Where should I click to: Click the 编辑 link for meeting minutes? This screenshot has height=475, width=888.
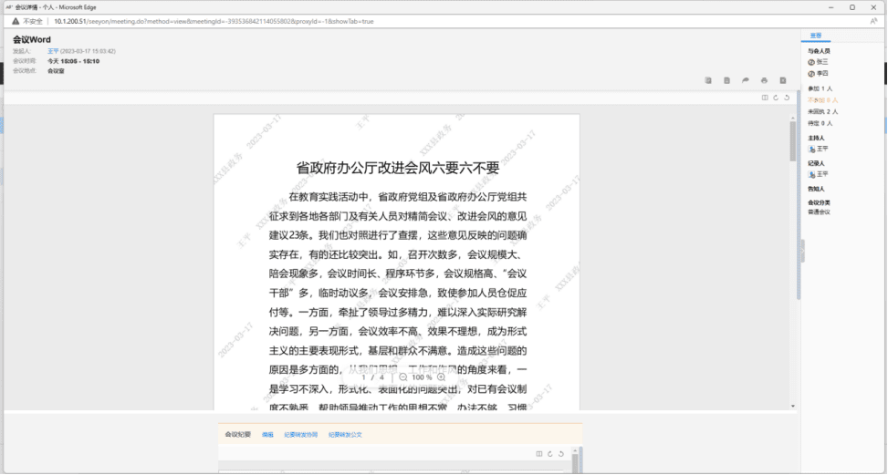coord(267,435)
